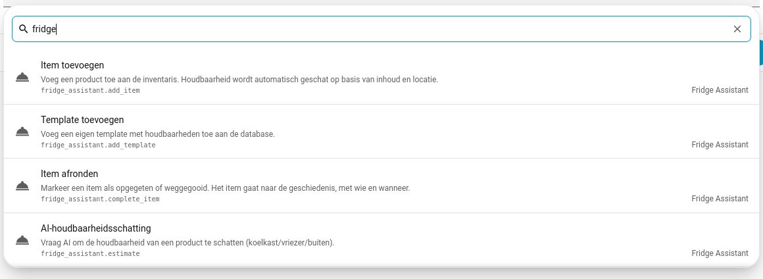
Task: Click the icon beside Item toevoegen
Action: 22,77
